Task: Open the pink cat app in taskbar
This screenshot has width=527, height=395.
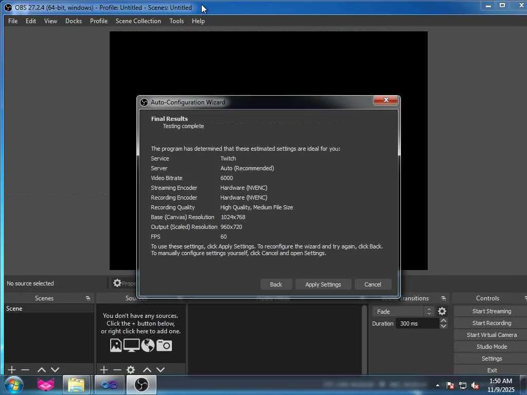Action: 45,385
